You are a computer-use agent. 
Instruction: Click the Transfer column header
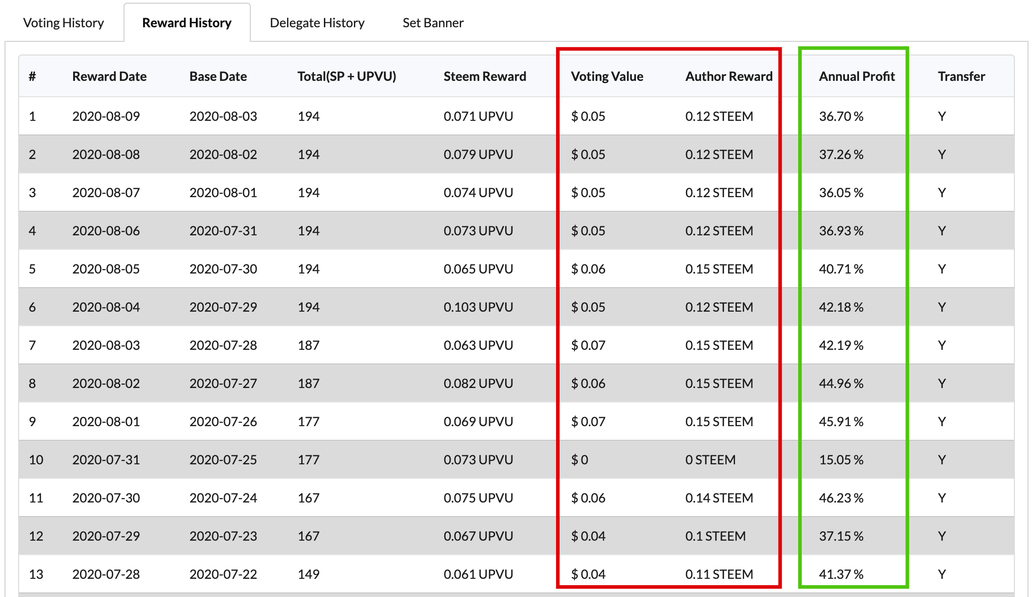click(x=961, y=76)
